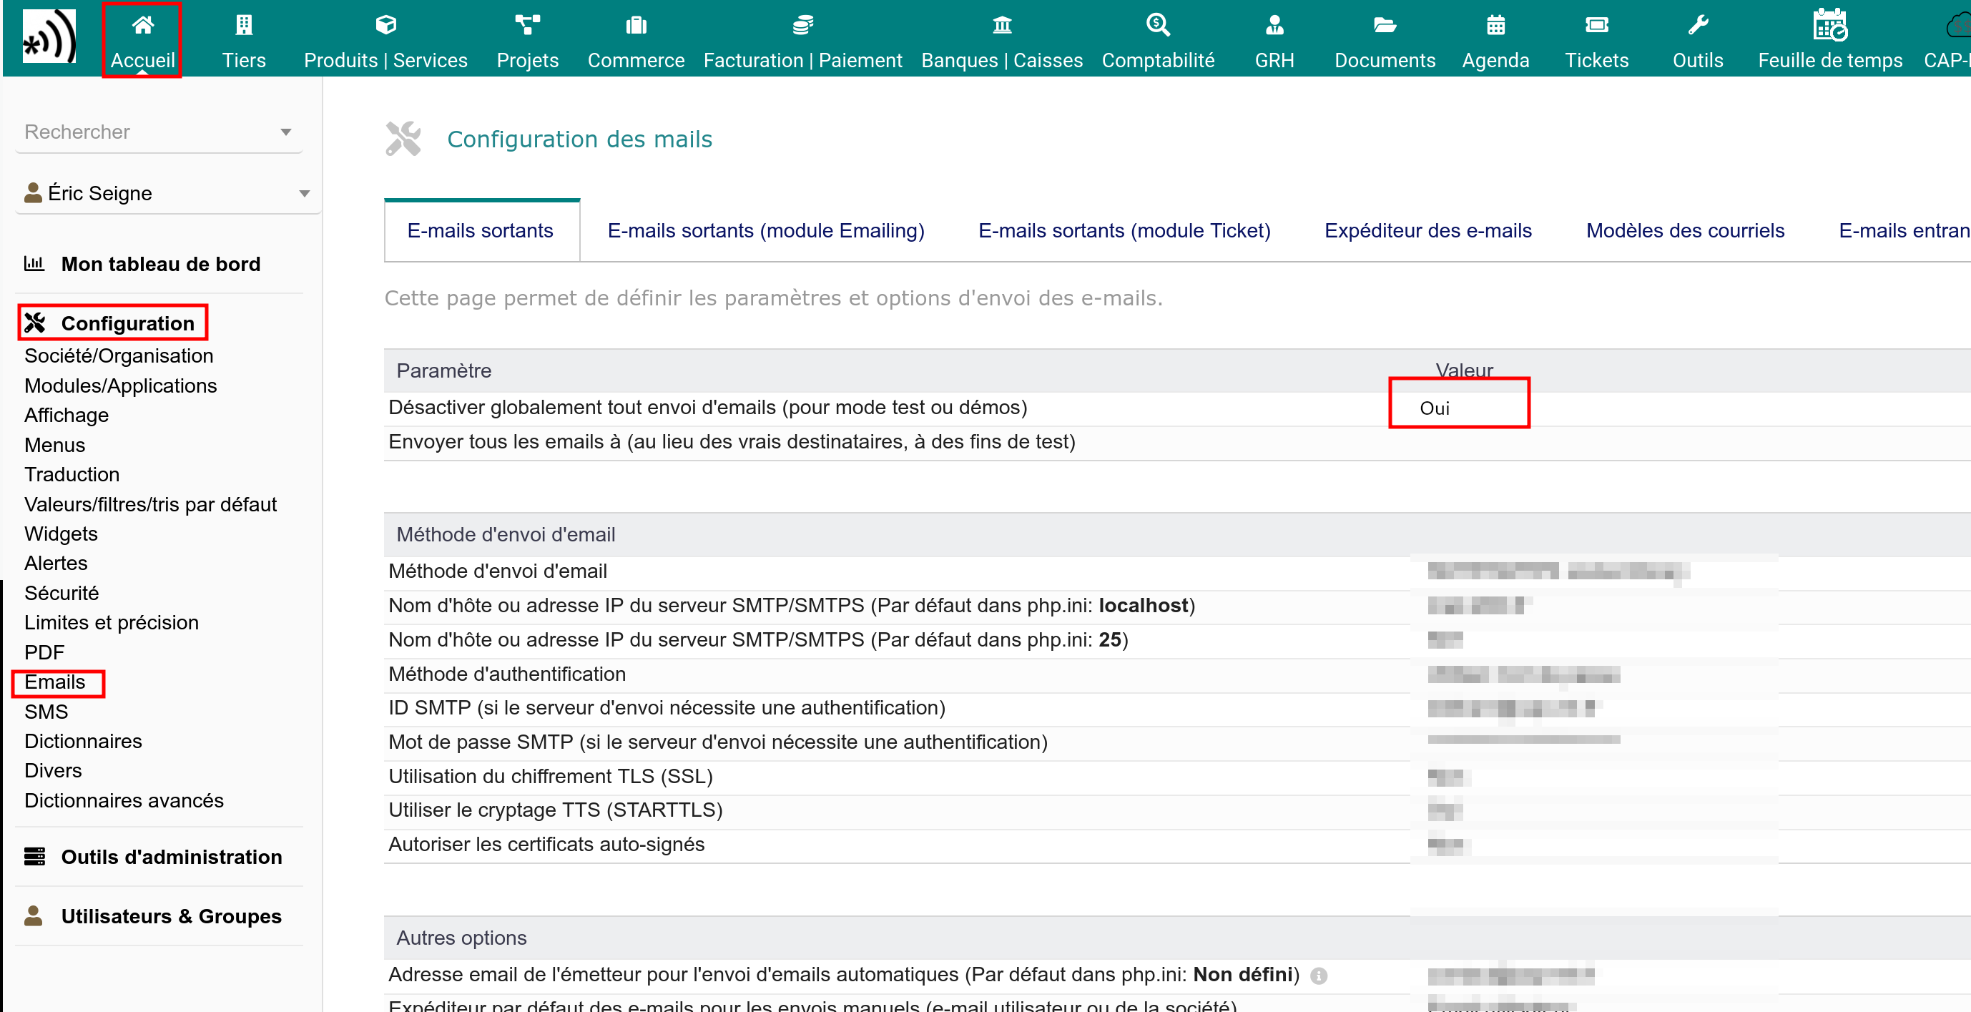Go to Société/Organisation settings
The width and height of the screenshot is (1971, 1012).
pyautogui.click(x=119, y=355)
